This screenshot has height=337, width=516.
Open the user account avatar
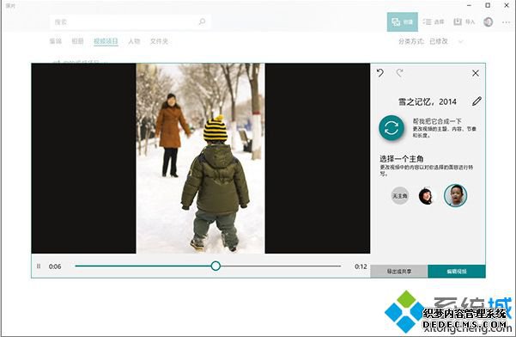(488, 22)
